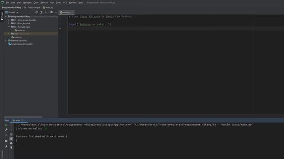The height and width of the screenshot is (159, 284).
Task: Click the green Rerun button in Run panel
Action: 6,125
